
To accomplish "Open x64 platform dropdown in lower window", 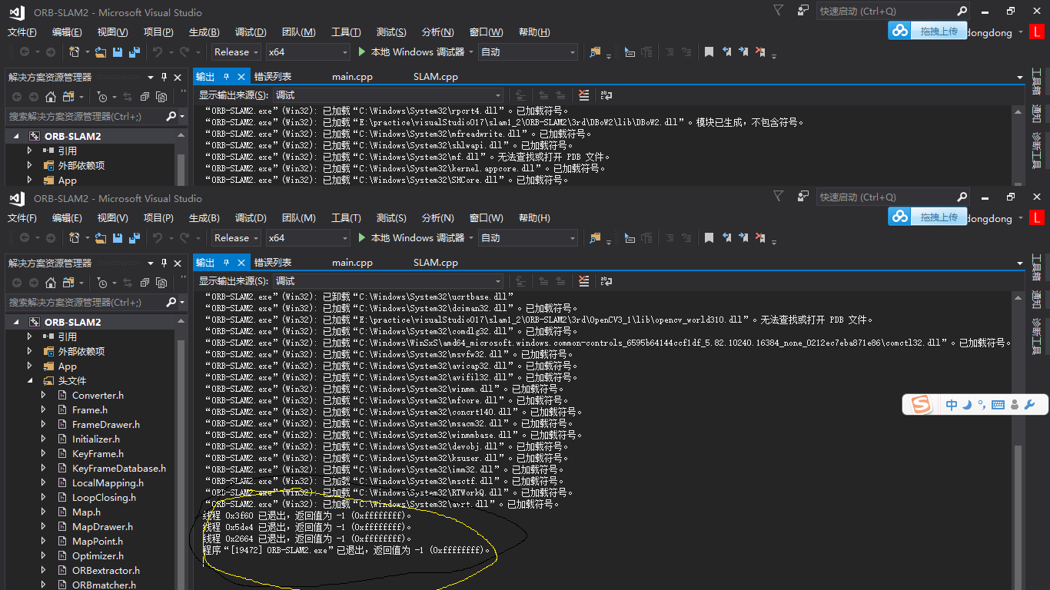I will [x=307, y=238].
